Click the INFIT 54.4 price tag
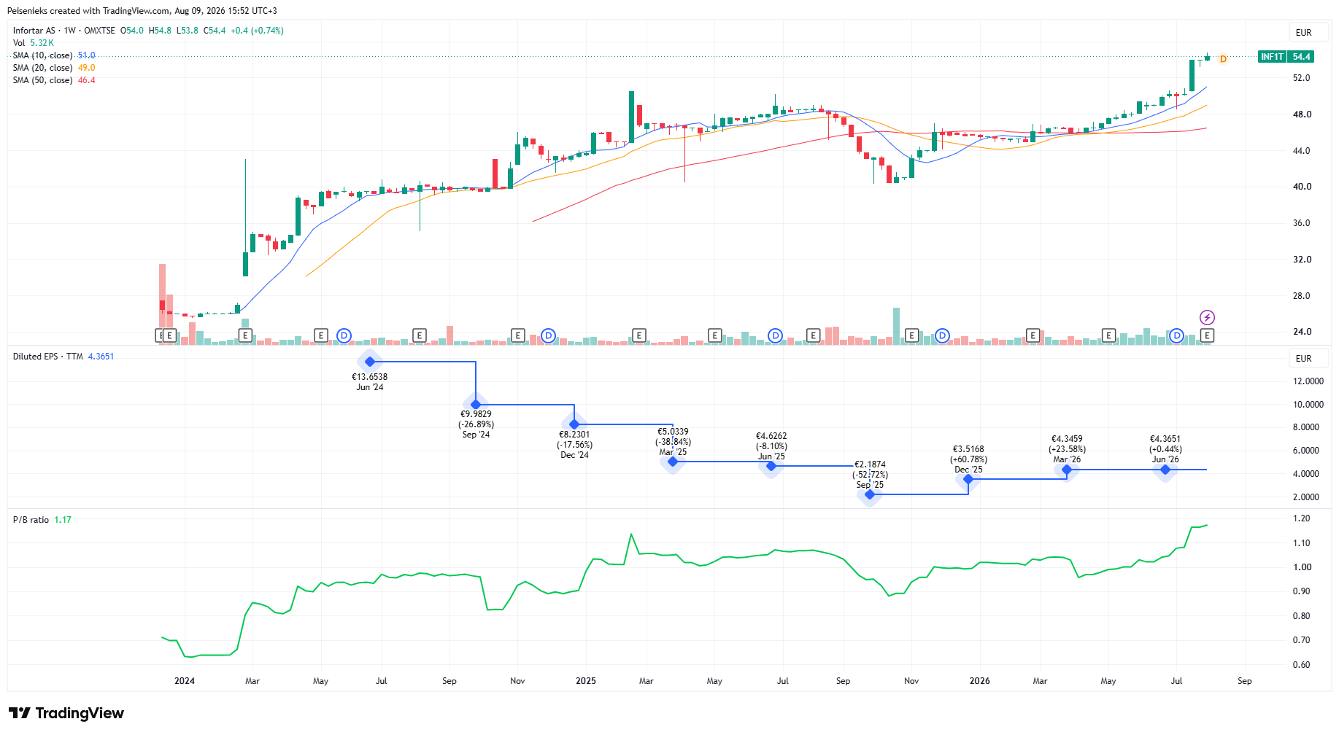The height and width of the screenshot is (735, 1339). tap(1286, 57)
